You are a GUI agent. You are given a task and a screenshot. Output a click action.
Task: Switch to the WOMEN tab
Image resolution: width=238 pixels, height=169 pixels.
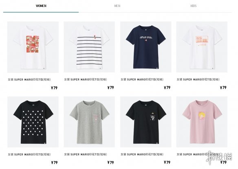point(41,6)
